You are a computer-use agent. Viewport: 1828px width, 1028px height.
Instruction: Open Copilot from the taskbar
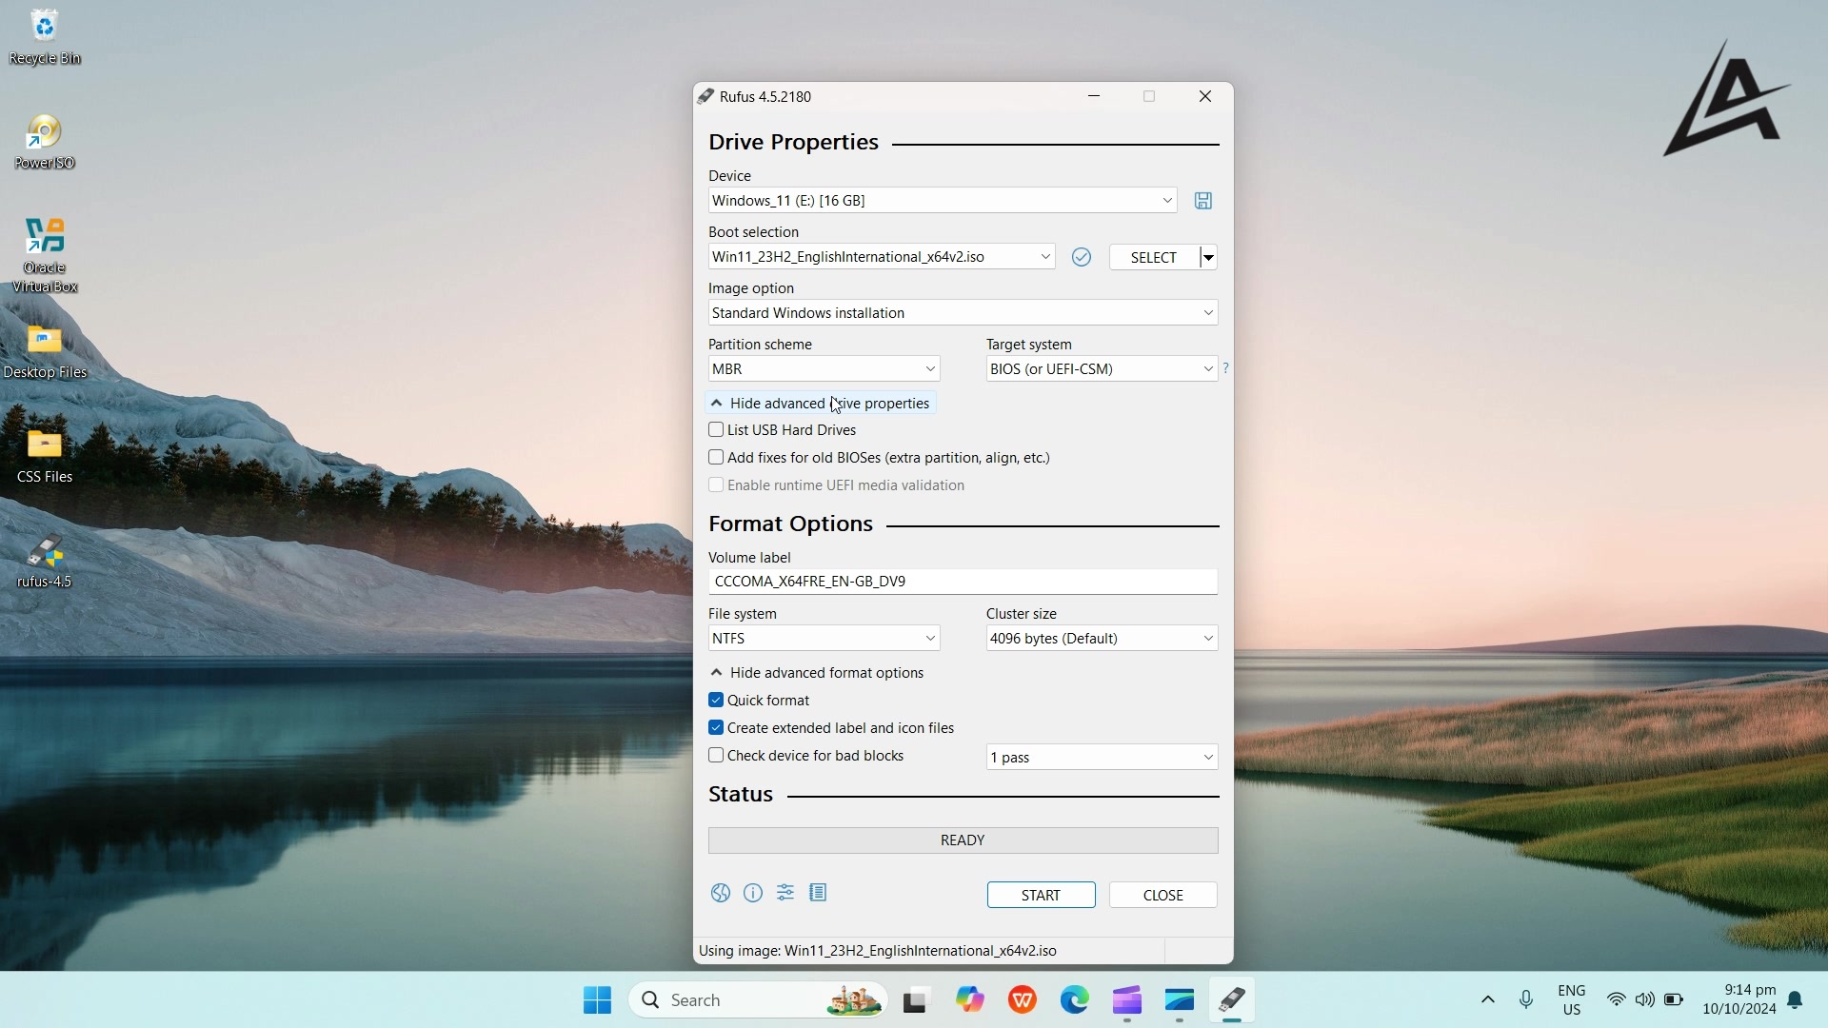(970, 1000)
